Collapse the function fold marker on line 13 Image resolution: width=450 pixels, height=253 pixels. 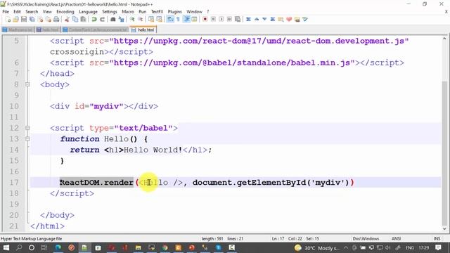tap(27, 139)
